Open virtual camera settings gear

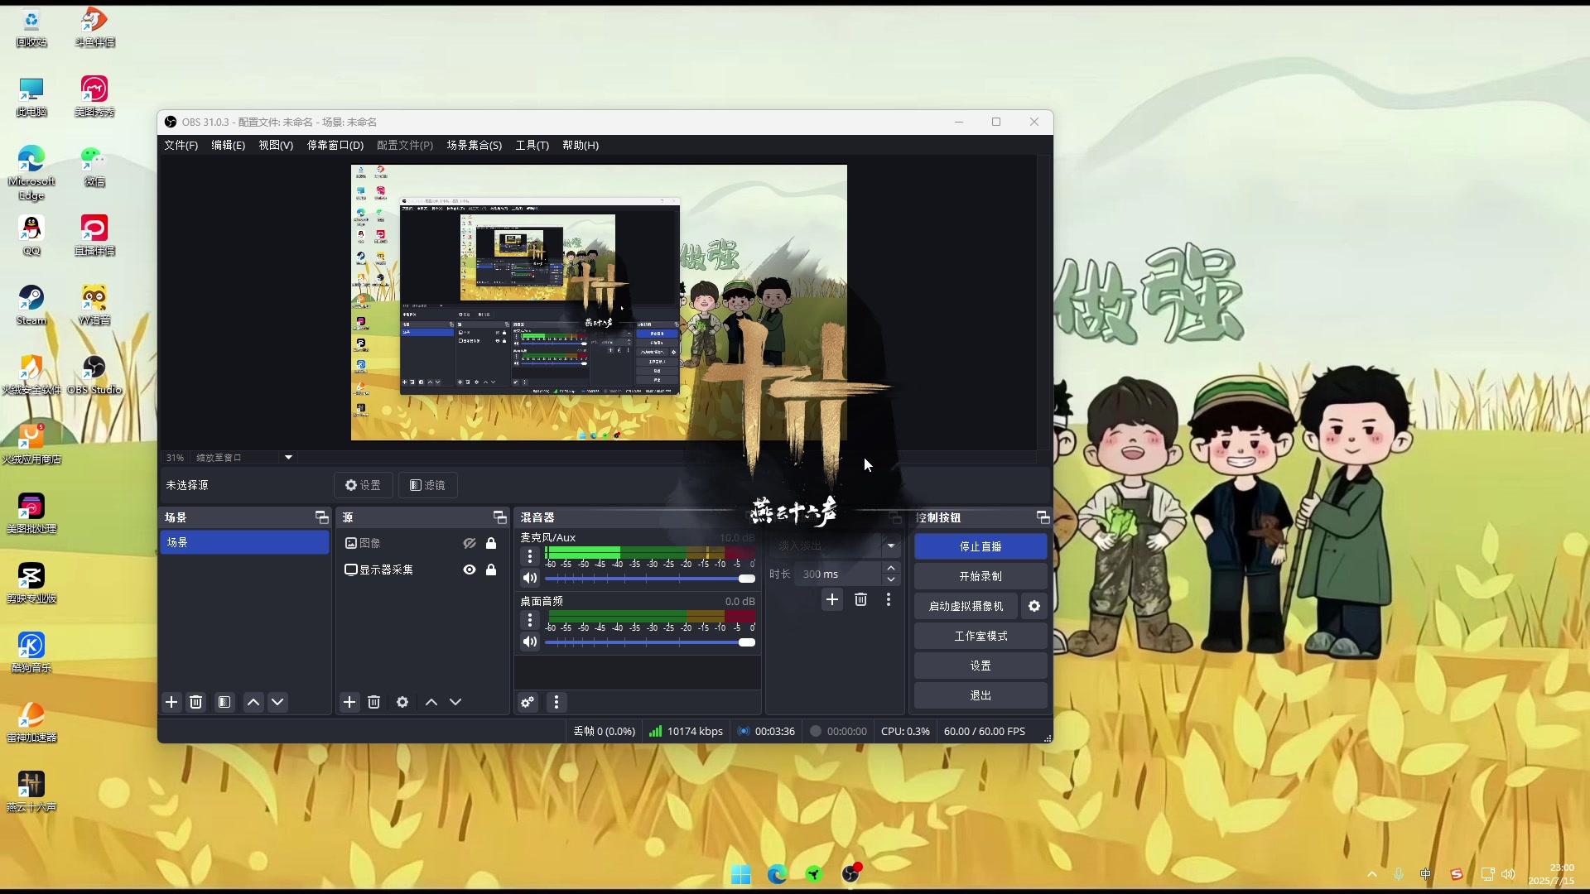tap(1034, 606)
